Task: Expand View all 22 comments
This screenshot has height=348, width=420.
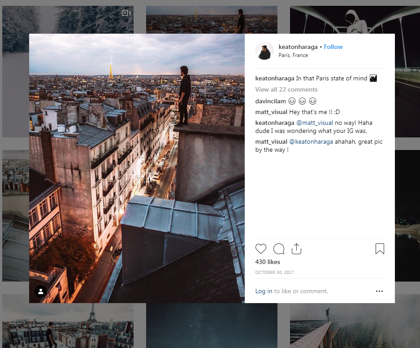Action: tap(286, 90)
